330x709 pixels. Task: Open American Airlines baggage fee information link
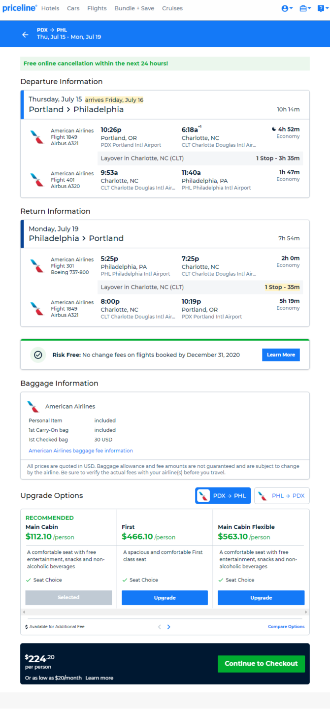[81, 451]
